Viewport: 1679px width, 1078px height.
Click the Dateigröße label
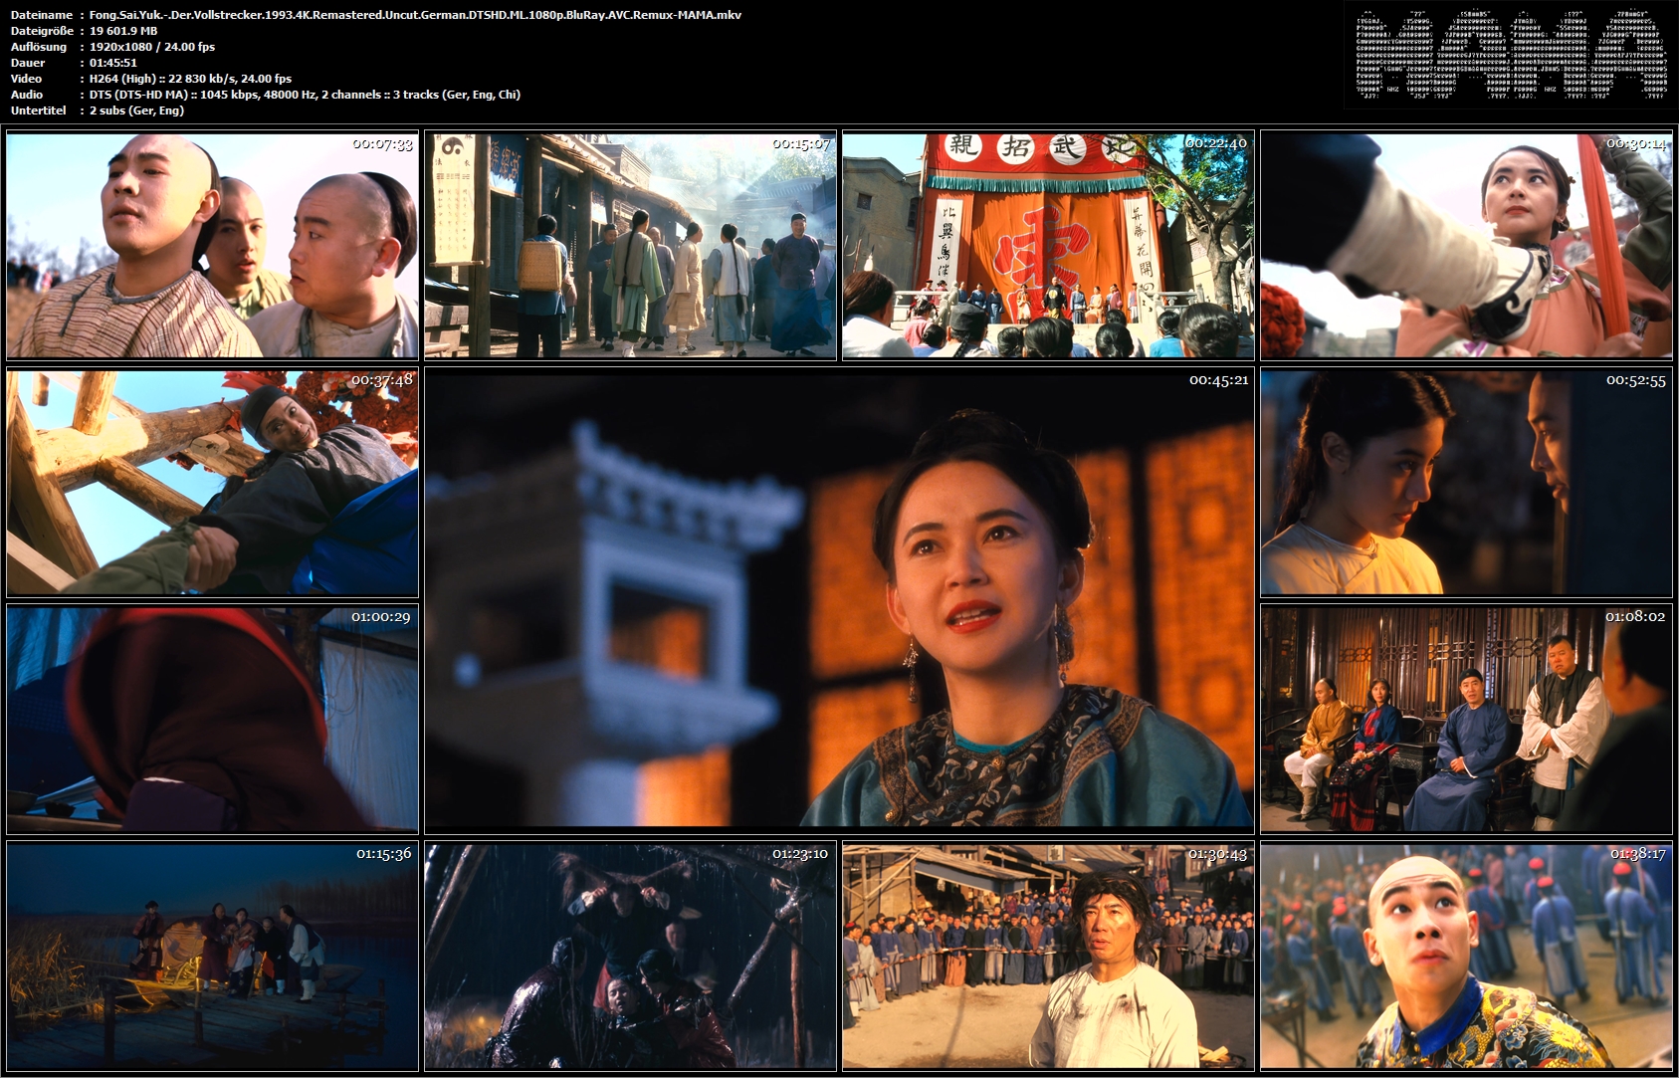(42, 31)
